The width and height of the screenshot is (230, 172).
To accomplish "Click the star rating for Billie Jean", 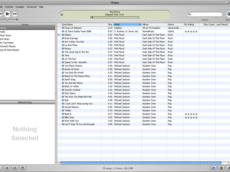I will pyautogui.click(x=191, y=118).
